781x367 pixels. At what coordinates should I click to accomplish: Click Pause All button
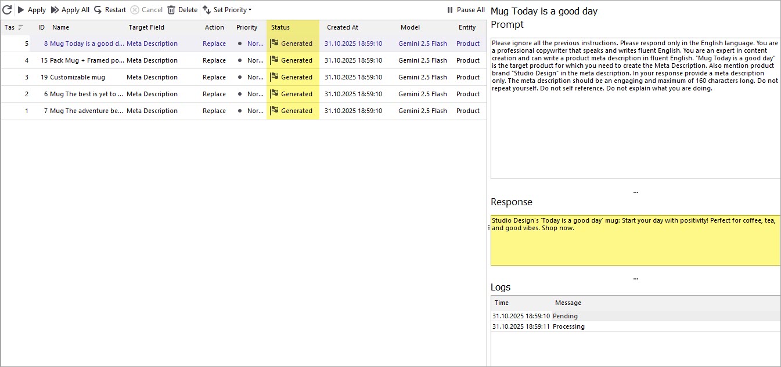point(466,10)
